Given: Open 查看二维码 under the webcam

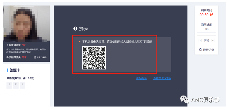Looking at the screenshot, I should point(41,57).
